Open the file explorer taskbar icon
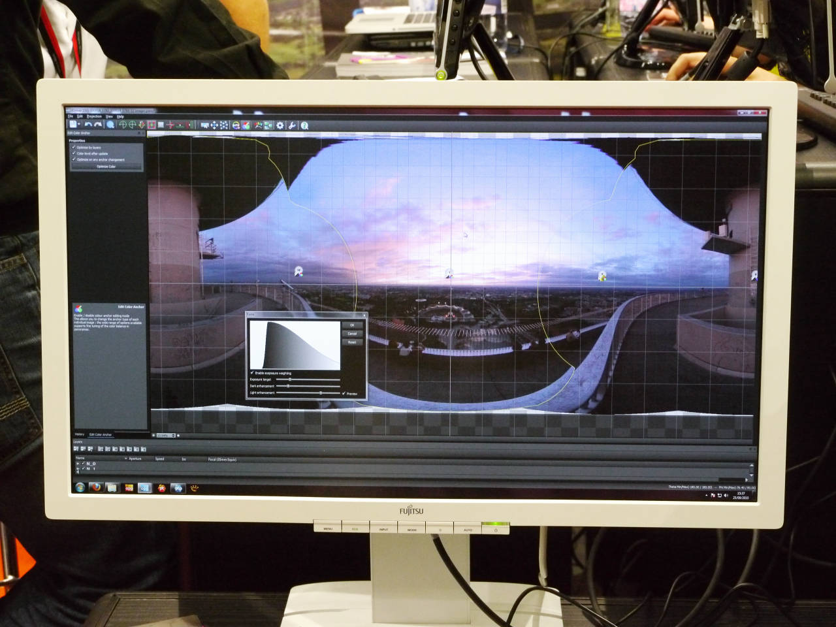 [x=112, y=488]
